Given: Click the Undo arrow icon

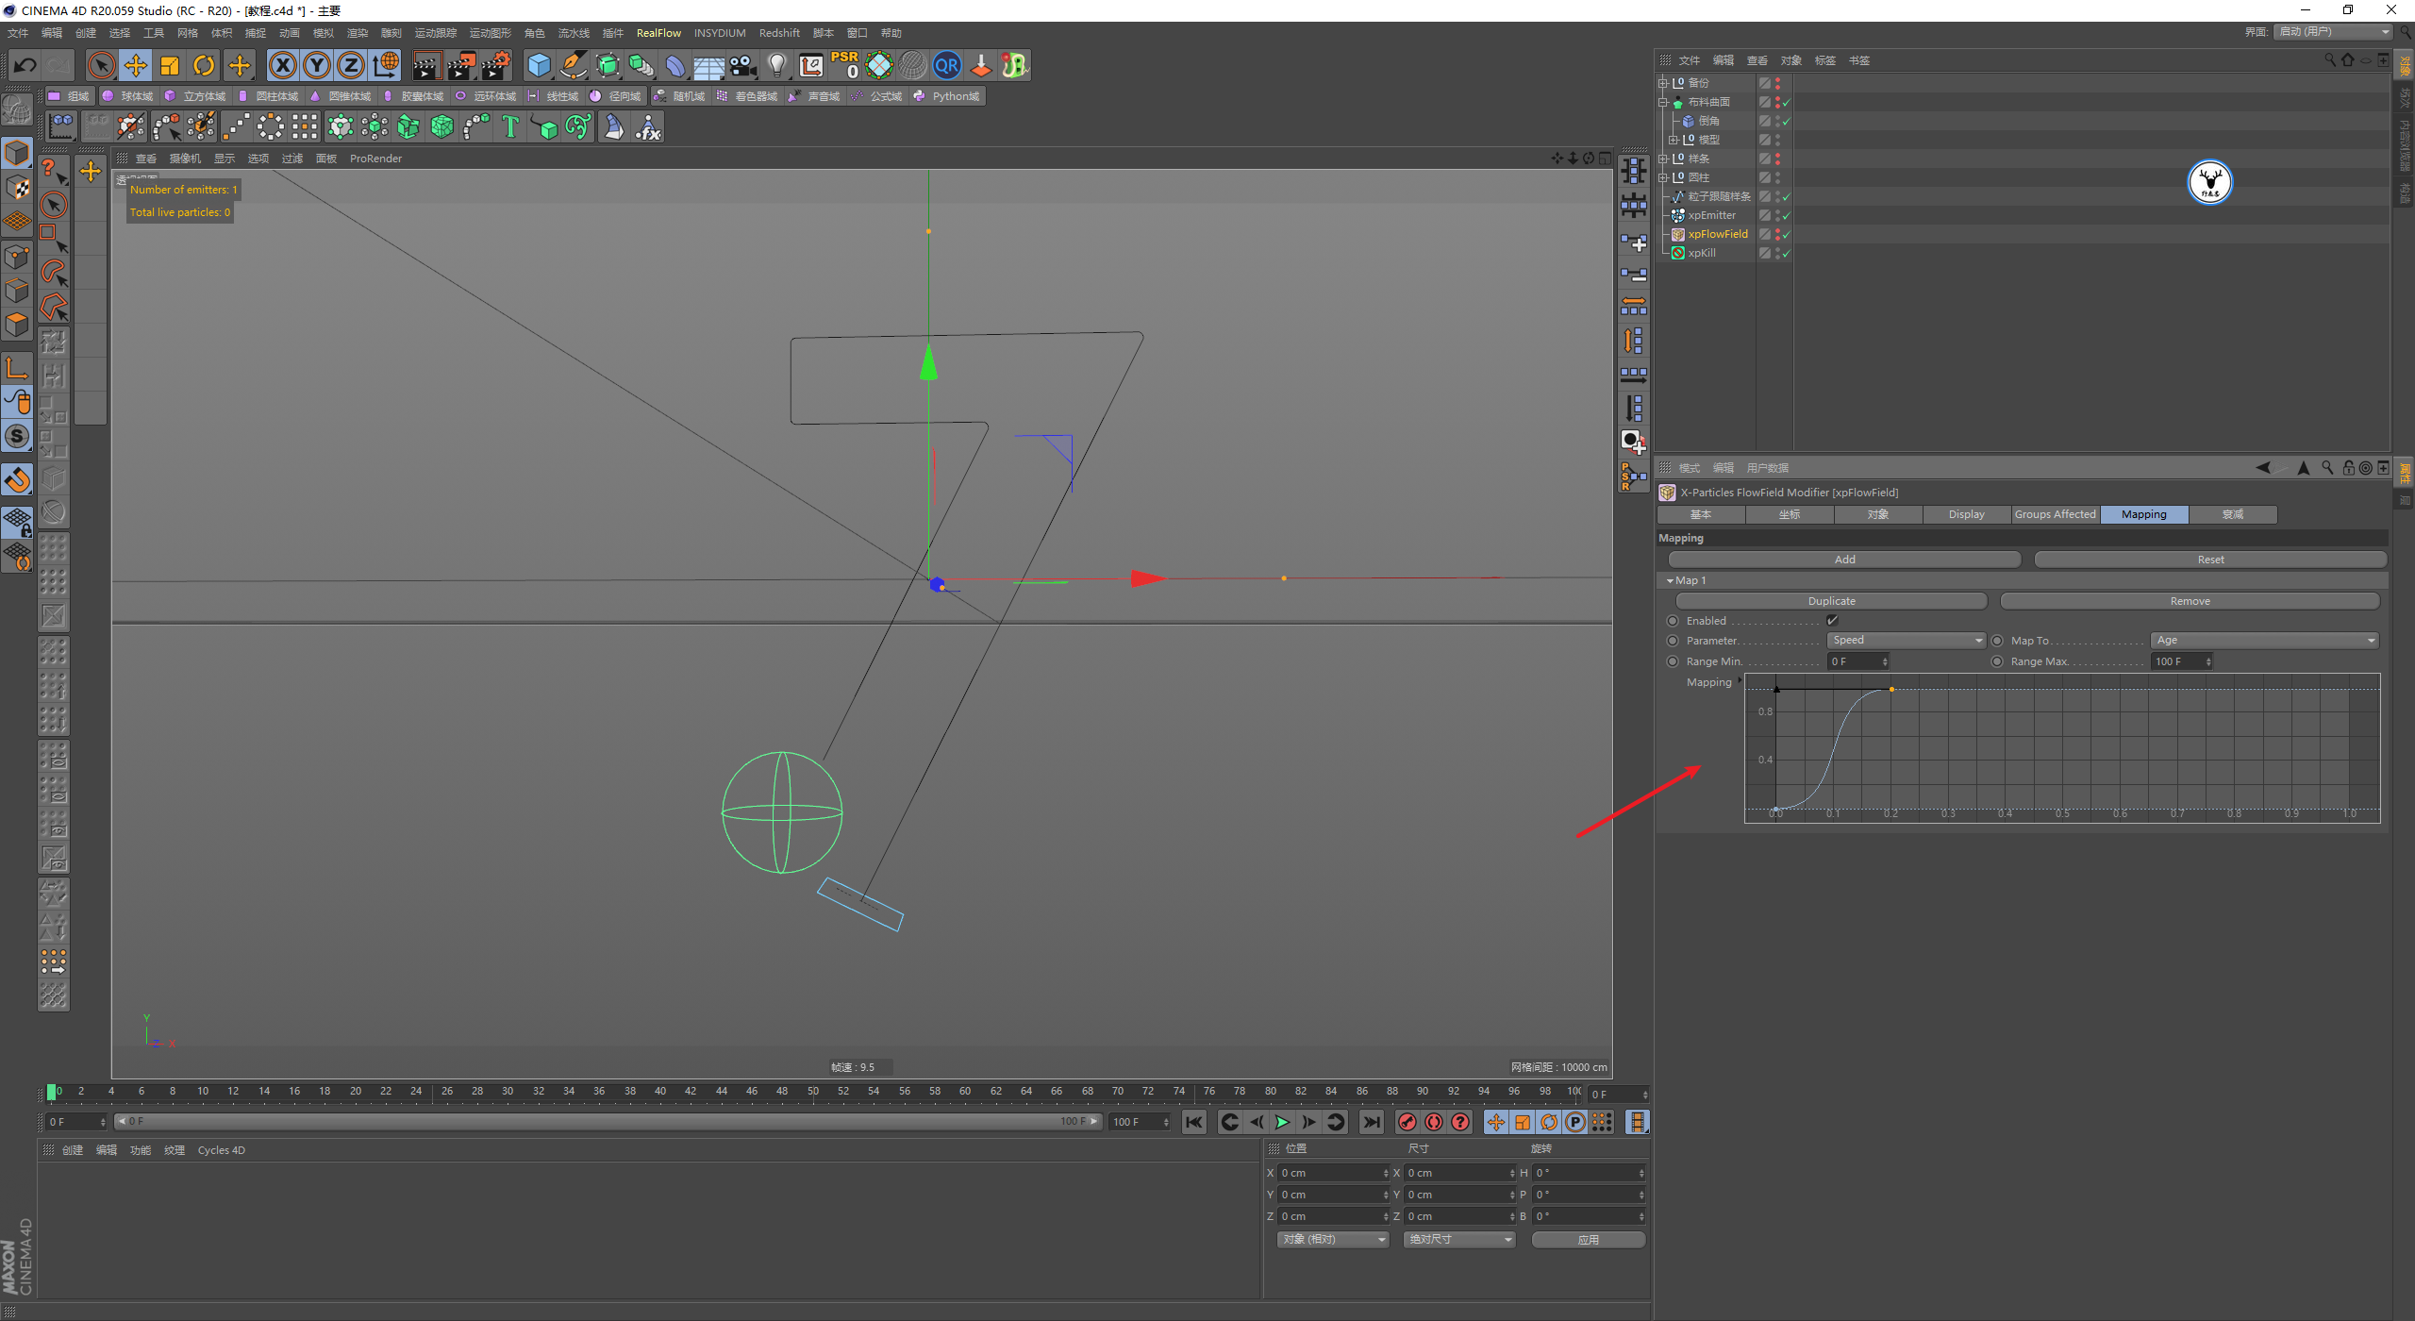Looking at the screenshot, I should pos(25,65).
